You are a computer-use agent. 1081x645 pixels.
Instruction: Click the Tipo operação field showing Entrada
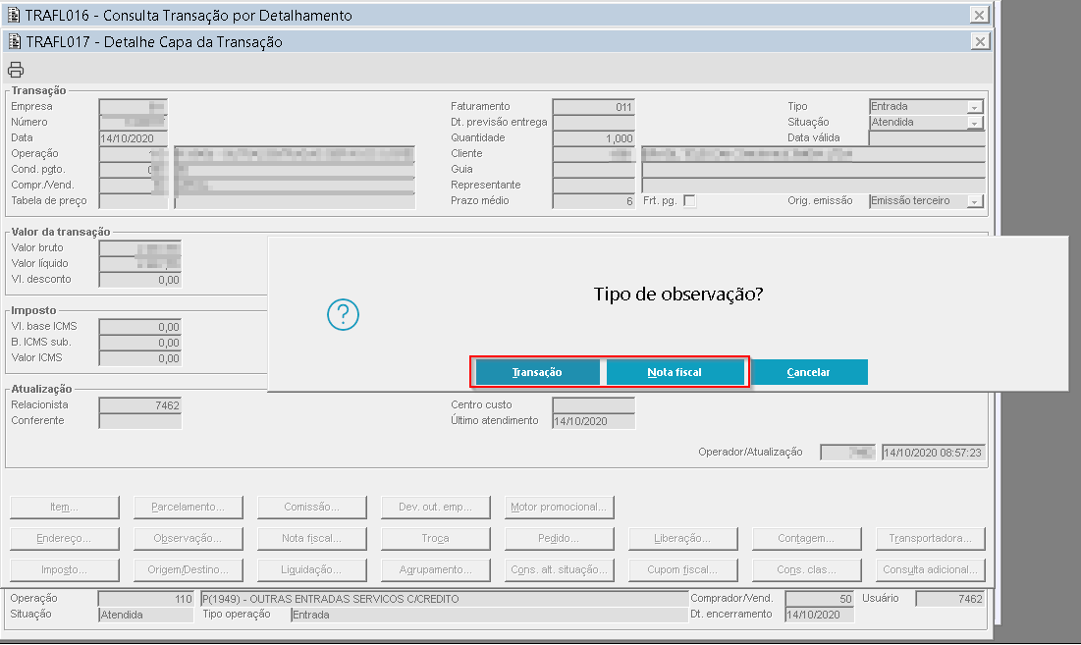click(489, 615)
